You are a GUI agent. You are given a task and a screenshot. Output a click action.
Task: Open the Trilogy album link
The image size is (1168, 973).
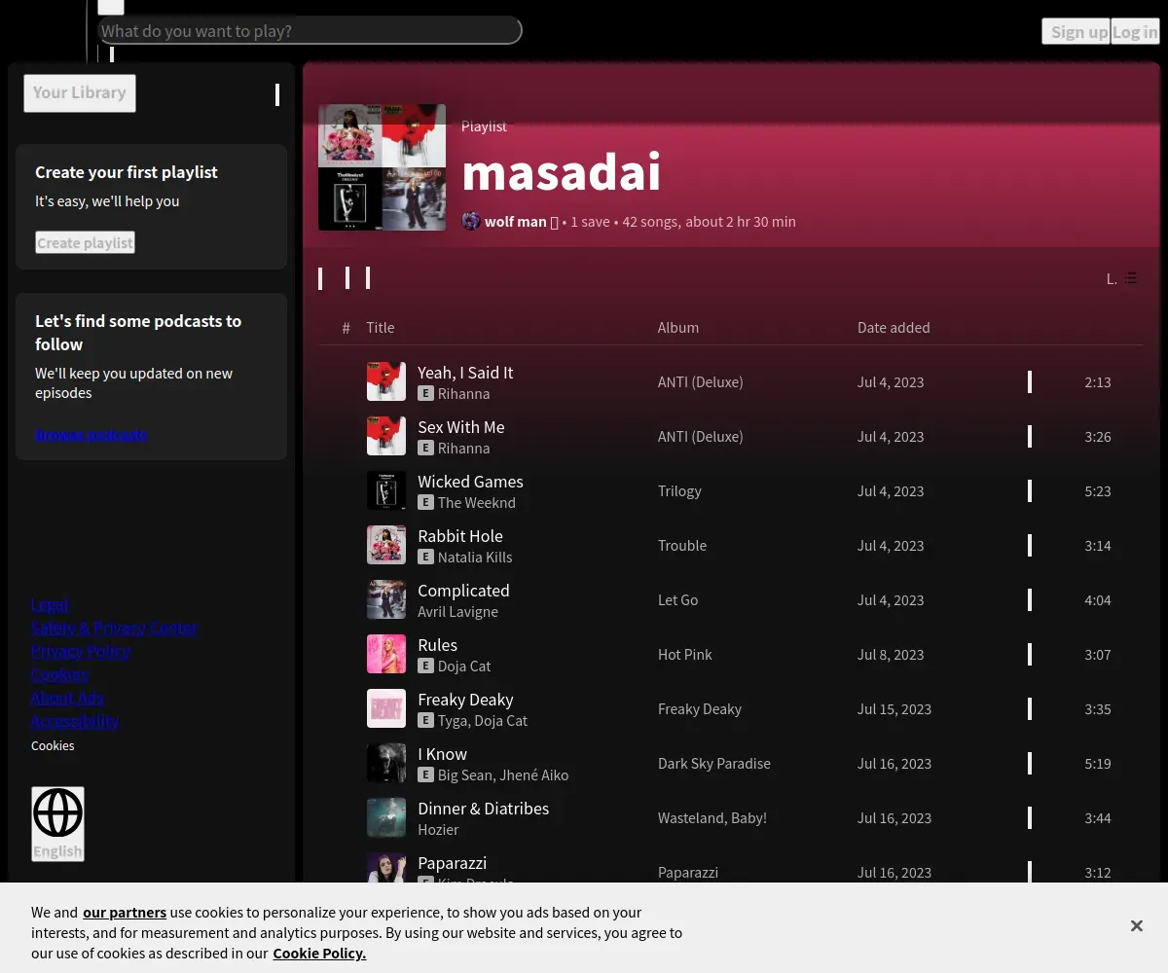click(679, 490)
